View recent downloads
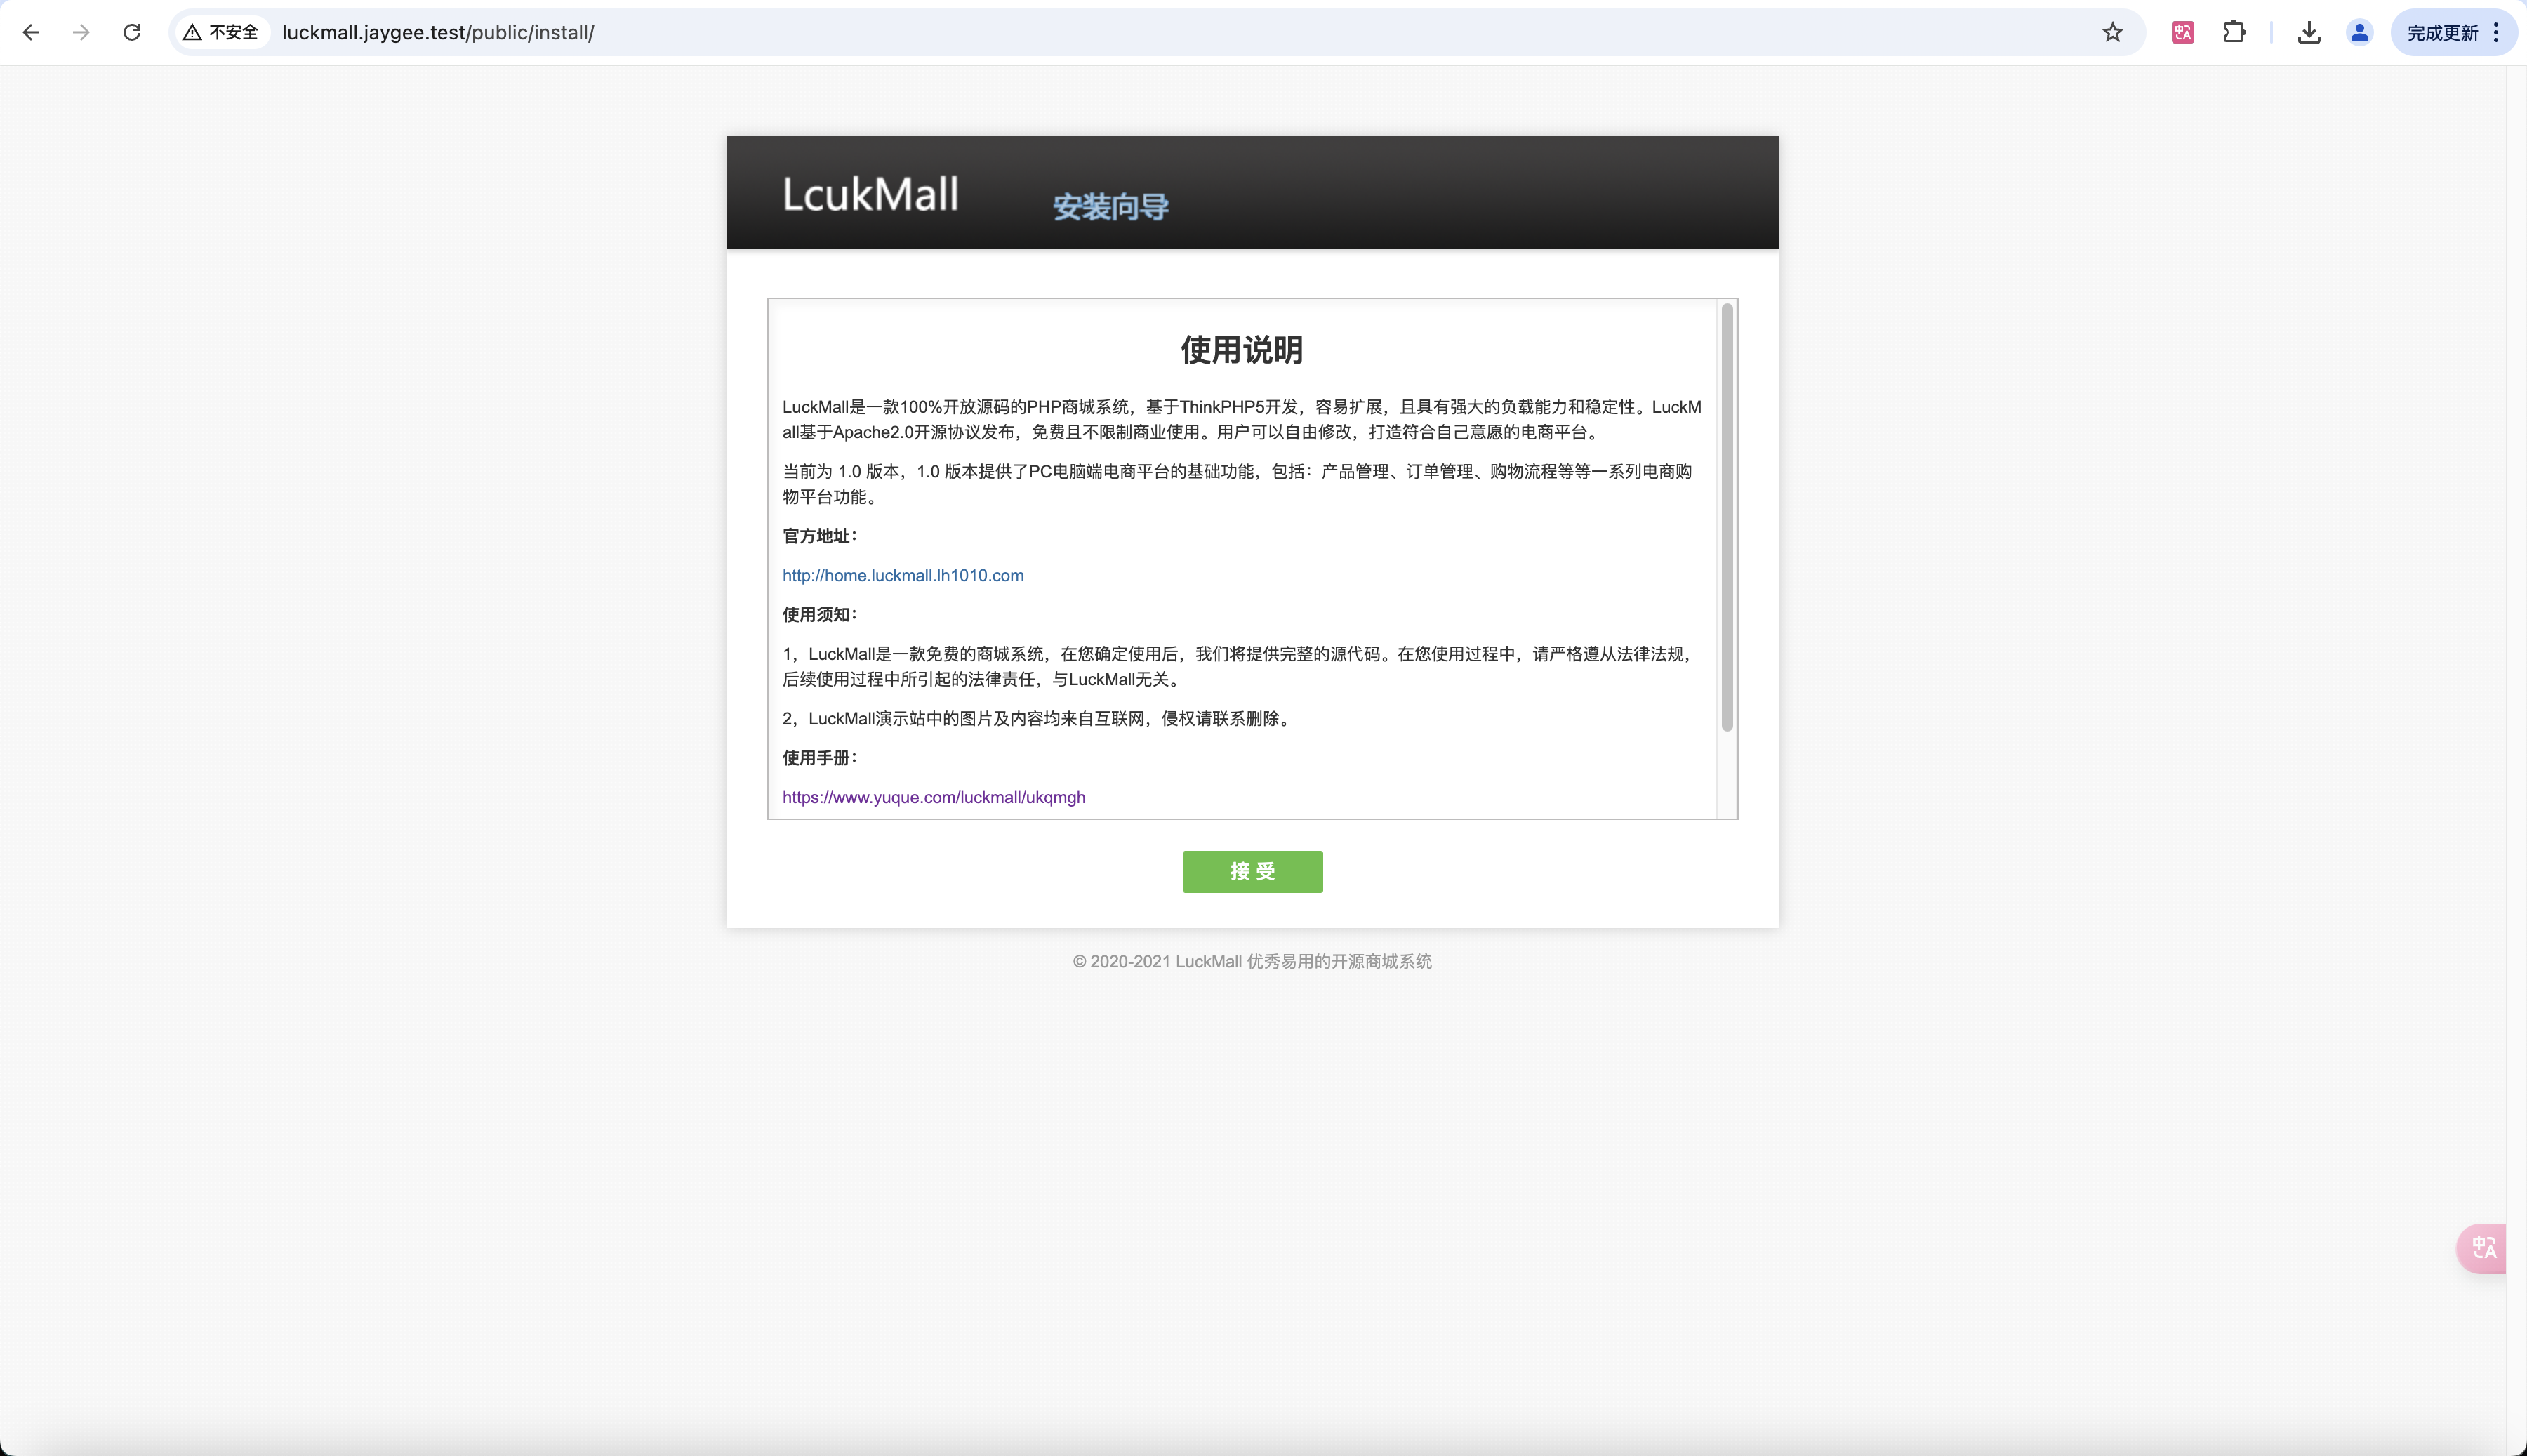This screenshot has height=1456, width=2527. 2309,32
